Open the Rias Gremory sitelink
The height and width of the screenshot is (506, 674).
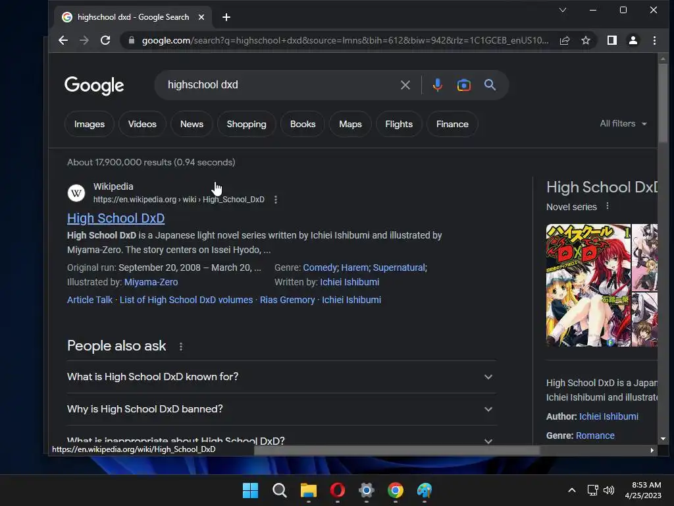coord(287,300)
